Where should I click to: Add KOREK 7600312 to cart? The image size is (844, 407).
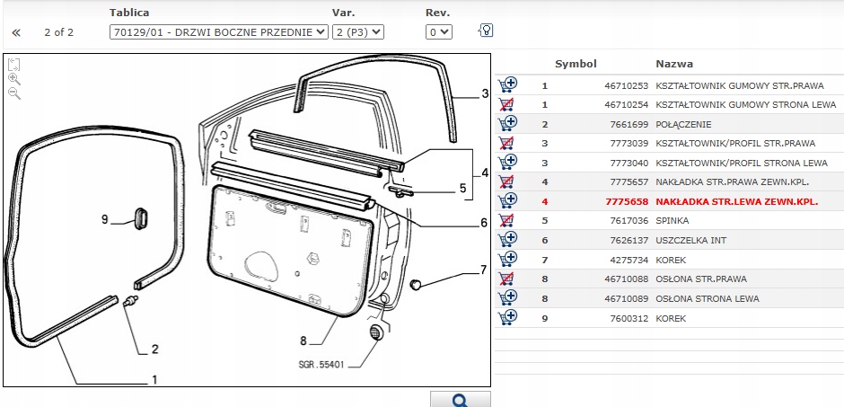tap(507, 317)
